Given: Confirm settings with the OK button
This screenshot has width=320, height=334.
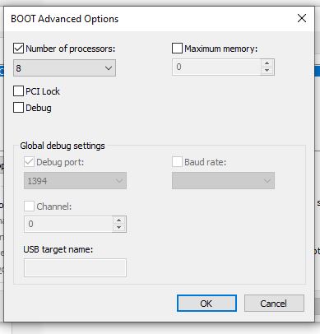Looking at the screenshot, I should [x=206, y=304].
